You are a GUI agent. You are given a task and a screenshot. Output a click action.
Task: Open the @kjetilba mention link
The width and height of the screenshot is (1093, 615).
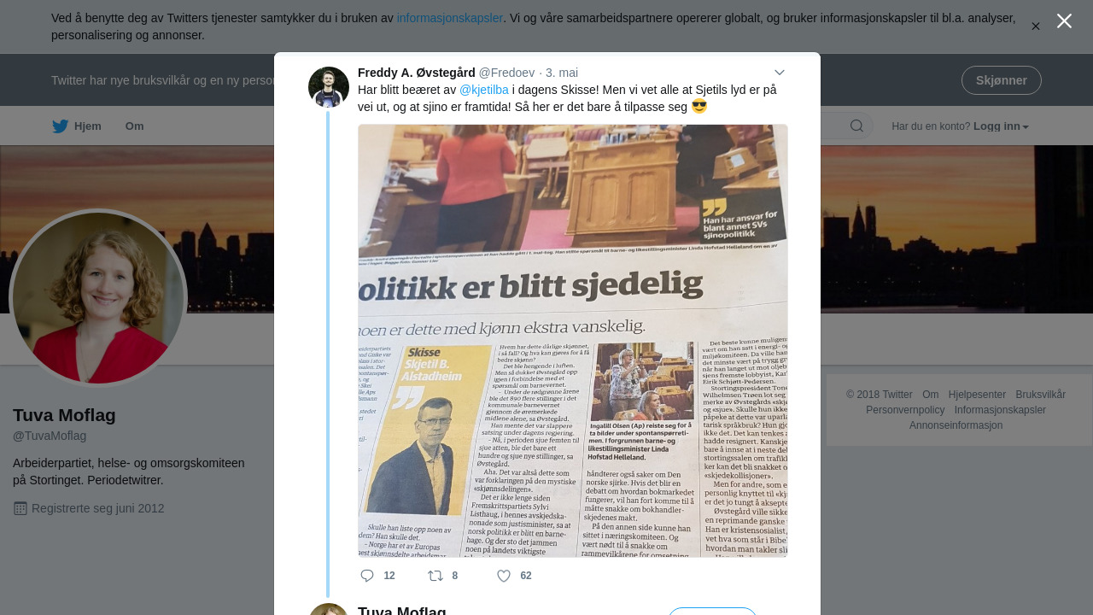tap(484, 90)
